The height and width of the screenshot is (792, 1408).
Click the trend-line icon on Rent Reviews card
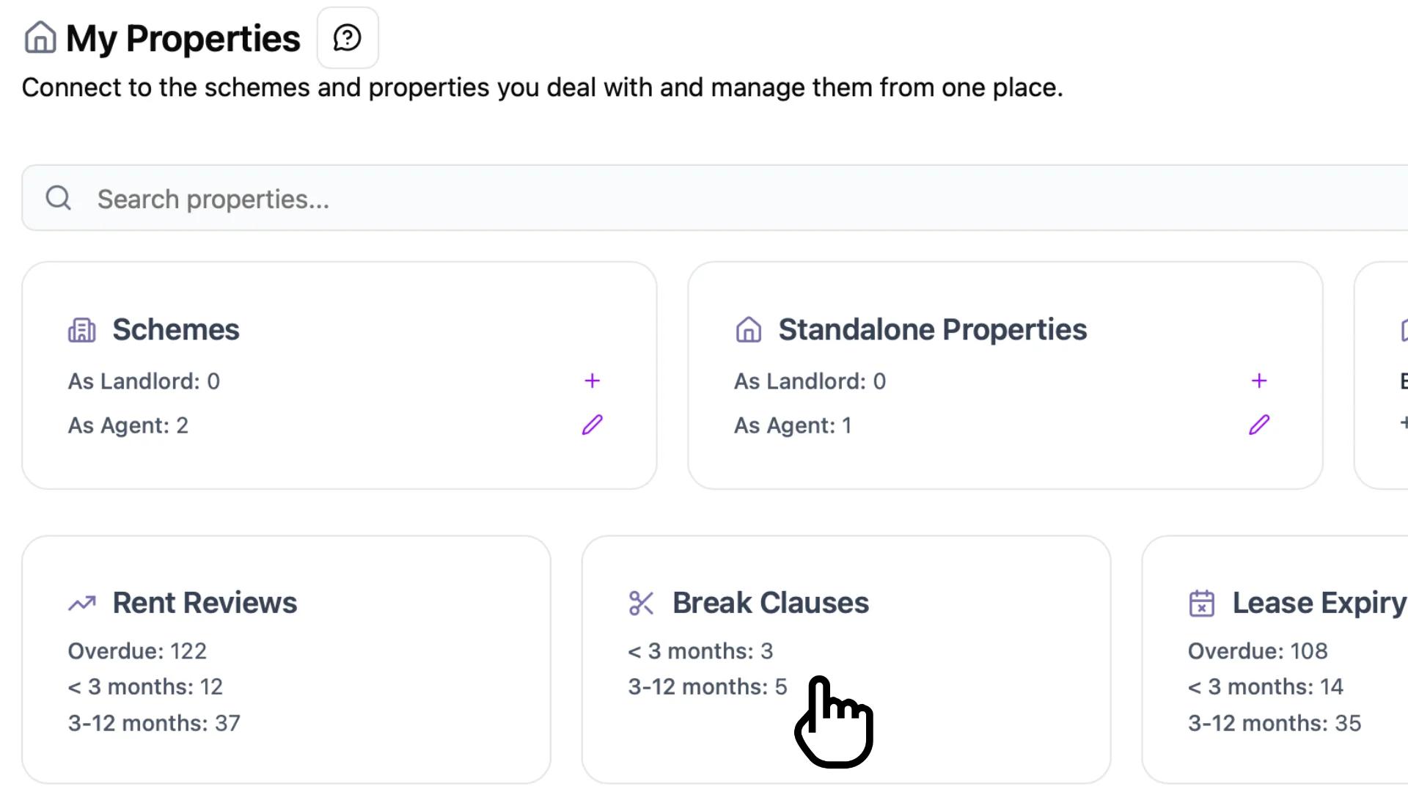pyautogui.click(x=81, y=602)
